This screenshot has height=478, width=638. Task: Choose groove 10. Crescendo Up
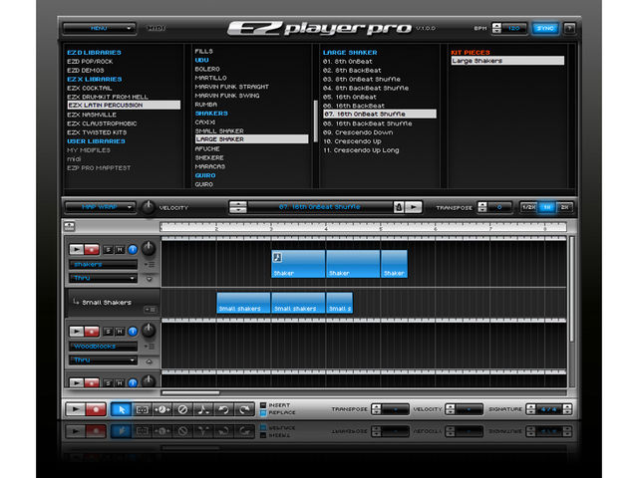(x=352, y=141)
